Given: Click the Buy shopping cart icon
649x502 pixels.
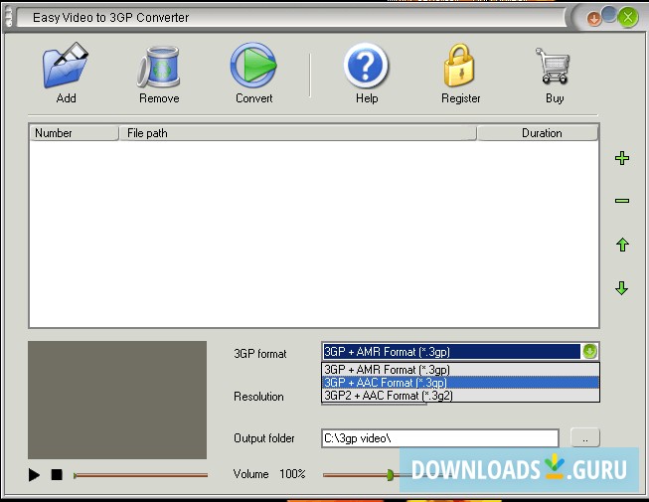Looking at the screenshot, I should pos(553,66).
